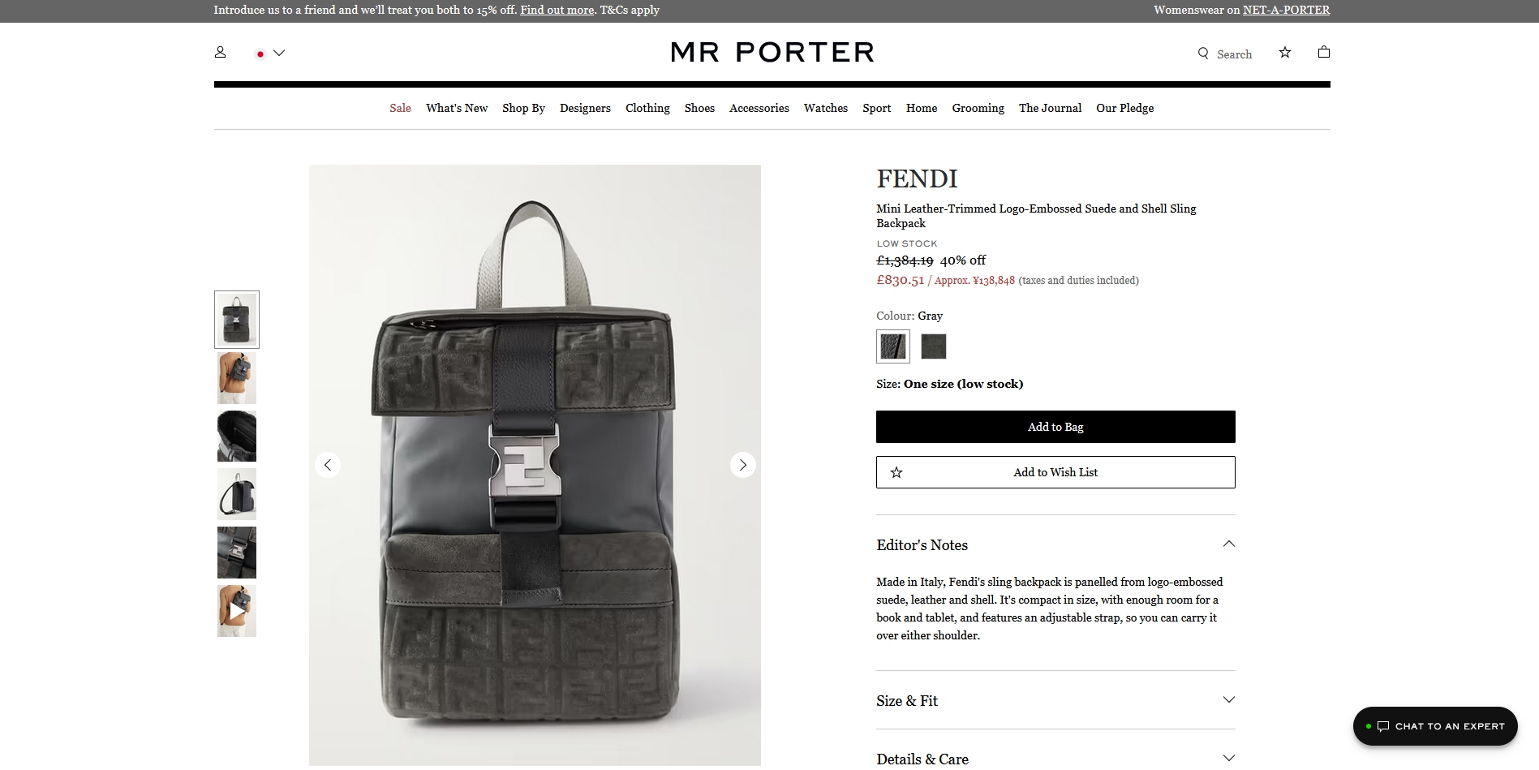Click the star icon beside Add to Wish List

click(896, 472)
